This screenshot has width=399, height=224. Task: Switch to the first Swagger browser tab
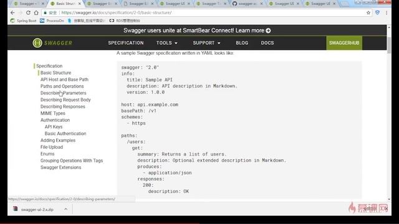pyautogui.click(x=28, y=4)
